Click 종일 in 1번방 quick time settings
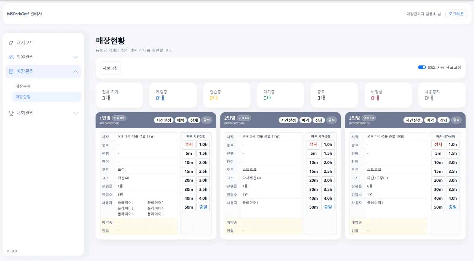474x261 pixels. pos(203,207)
